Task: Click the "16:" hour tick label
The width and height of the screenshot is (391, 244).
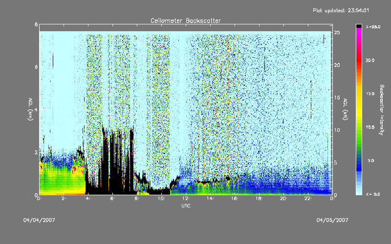Action: (x=235, y=199)
